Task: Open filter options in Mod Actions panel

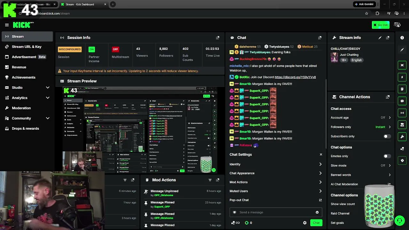Action: pos(210,180)
